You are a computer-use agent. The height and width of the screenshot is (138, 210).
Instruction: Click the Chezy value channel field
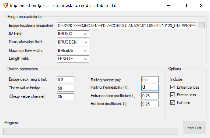[x=65, y=97]
